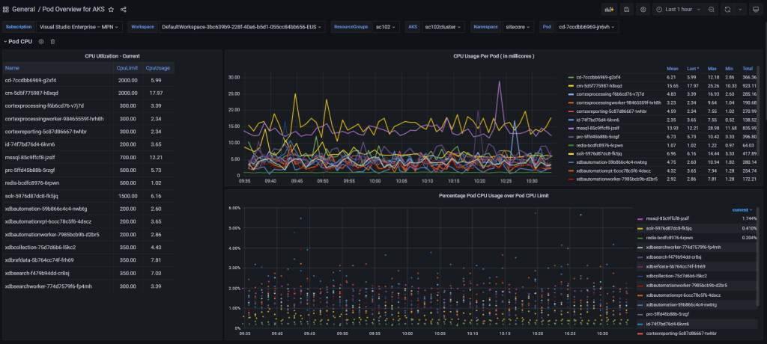
Task: Refresh the dashboard
Action: click(x=726, y=9)
